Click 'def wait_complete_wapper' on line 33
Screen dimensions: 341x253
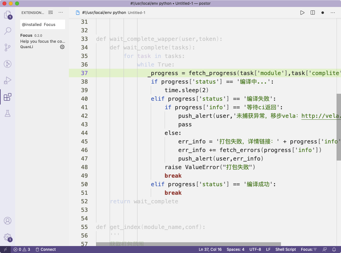coord(137,39)
